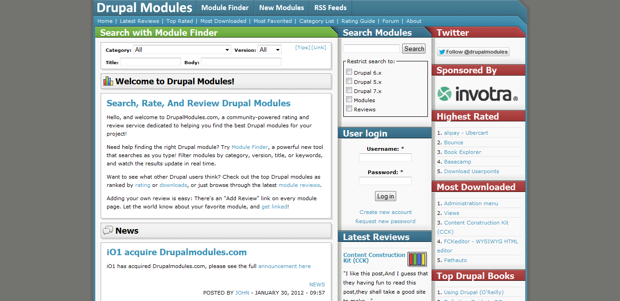Screen dimensions: 620x301
Task: Click the Create new account link
Action: 386,212
